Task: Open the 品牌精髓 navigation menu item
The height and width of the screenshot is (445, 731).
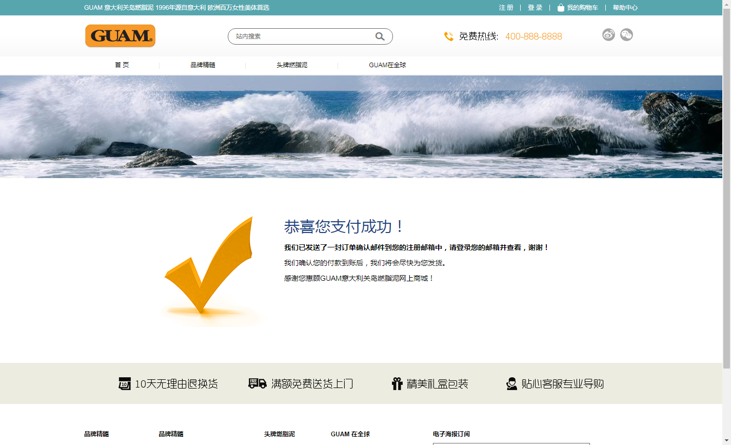Action: (203, 65)
